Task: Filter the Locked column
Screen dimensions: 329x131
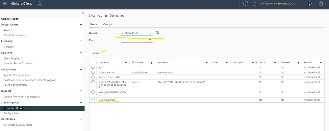Action: (x=275, y=63)
